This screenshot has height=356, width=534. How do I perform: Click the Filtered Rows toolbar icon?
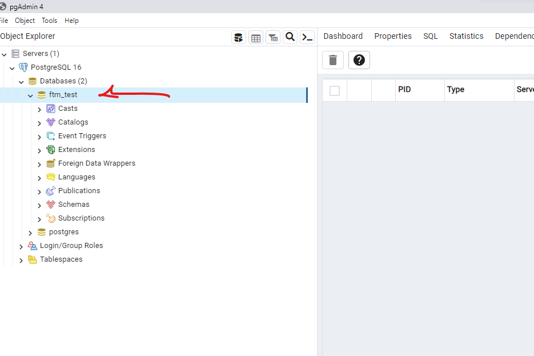click(273, 38)
